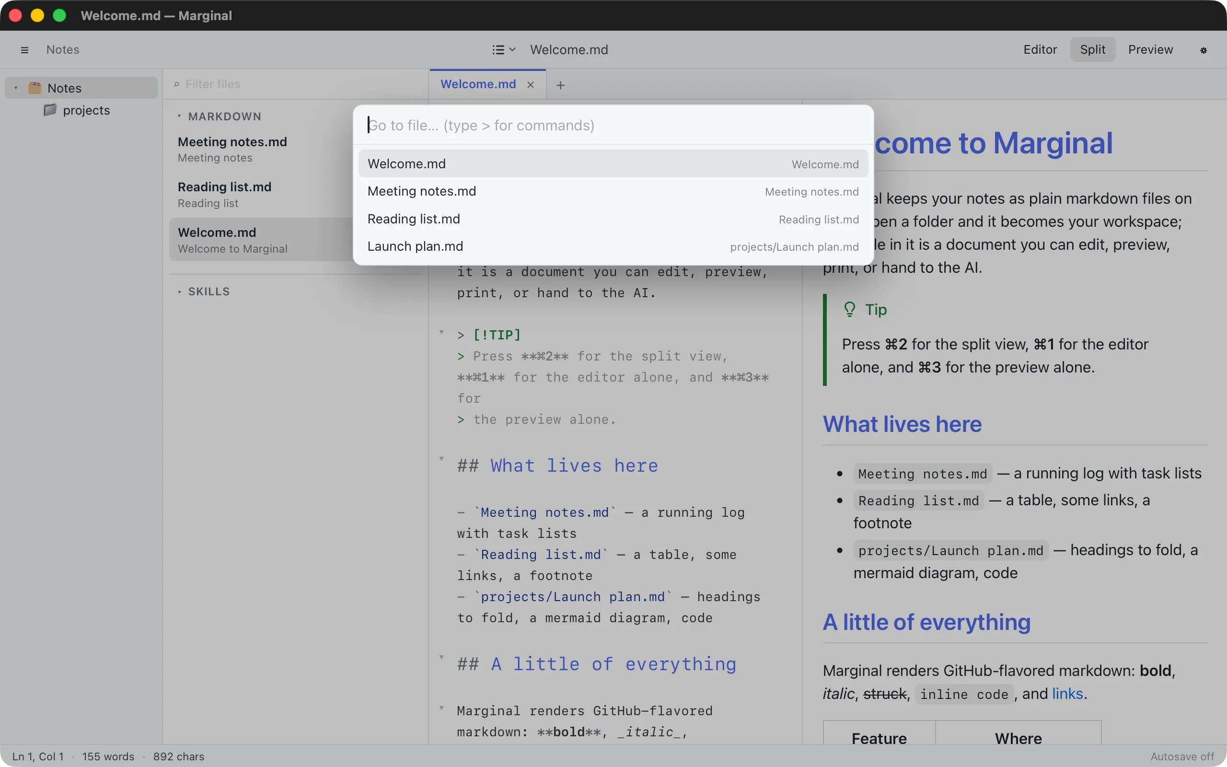Click inline code sample in preview

click(964, 695)
